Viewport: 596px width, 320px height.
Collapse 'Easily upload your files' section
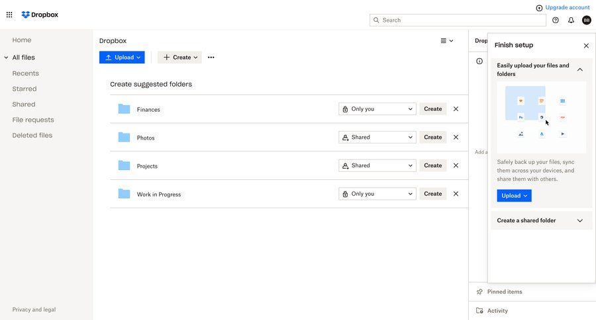coord(580,69)
